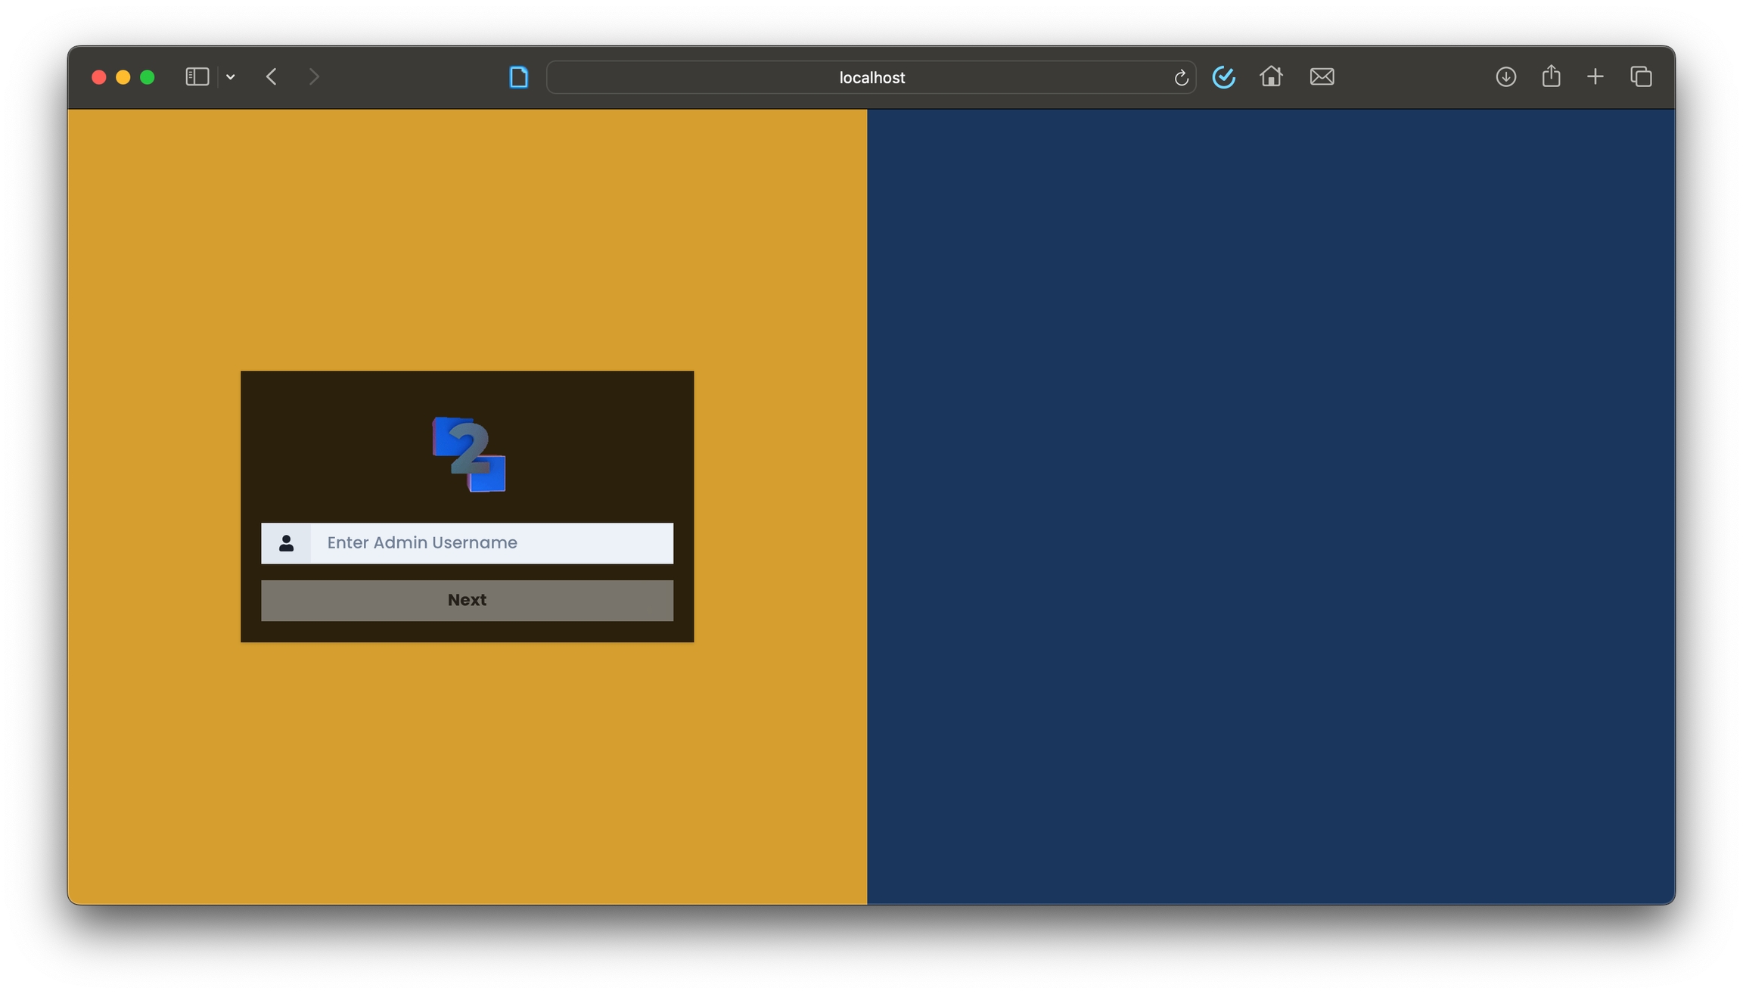This screenshot has width=1743, height=994.
Task: Open the tab group dropdown chevron
Action: (231, 76)
